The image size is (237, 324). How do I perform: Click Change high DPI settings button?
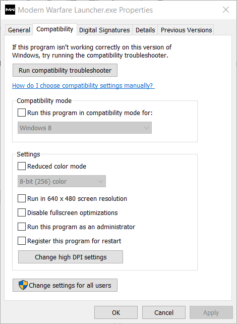pos(71,257)
